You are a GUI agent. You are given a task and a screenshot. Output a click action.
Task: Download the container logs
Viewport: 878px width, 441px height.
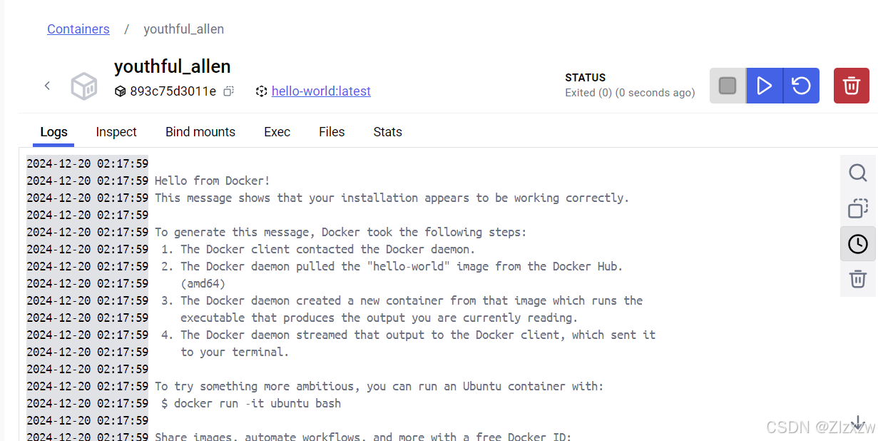click(x=857, y=422)
